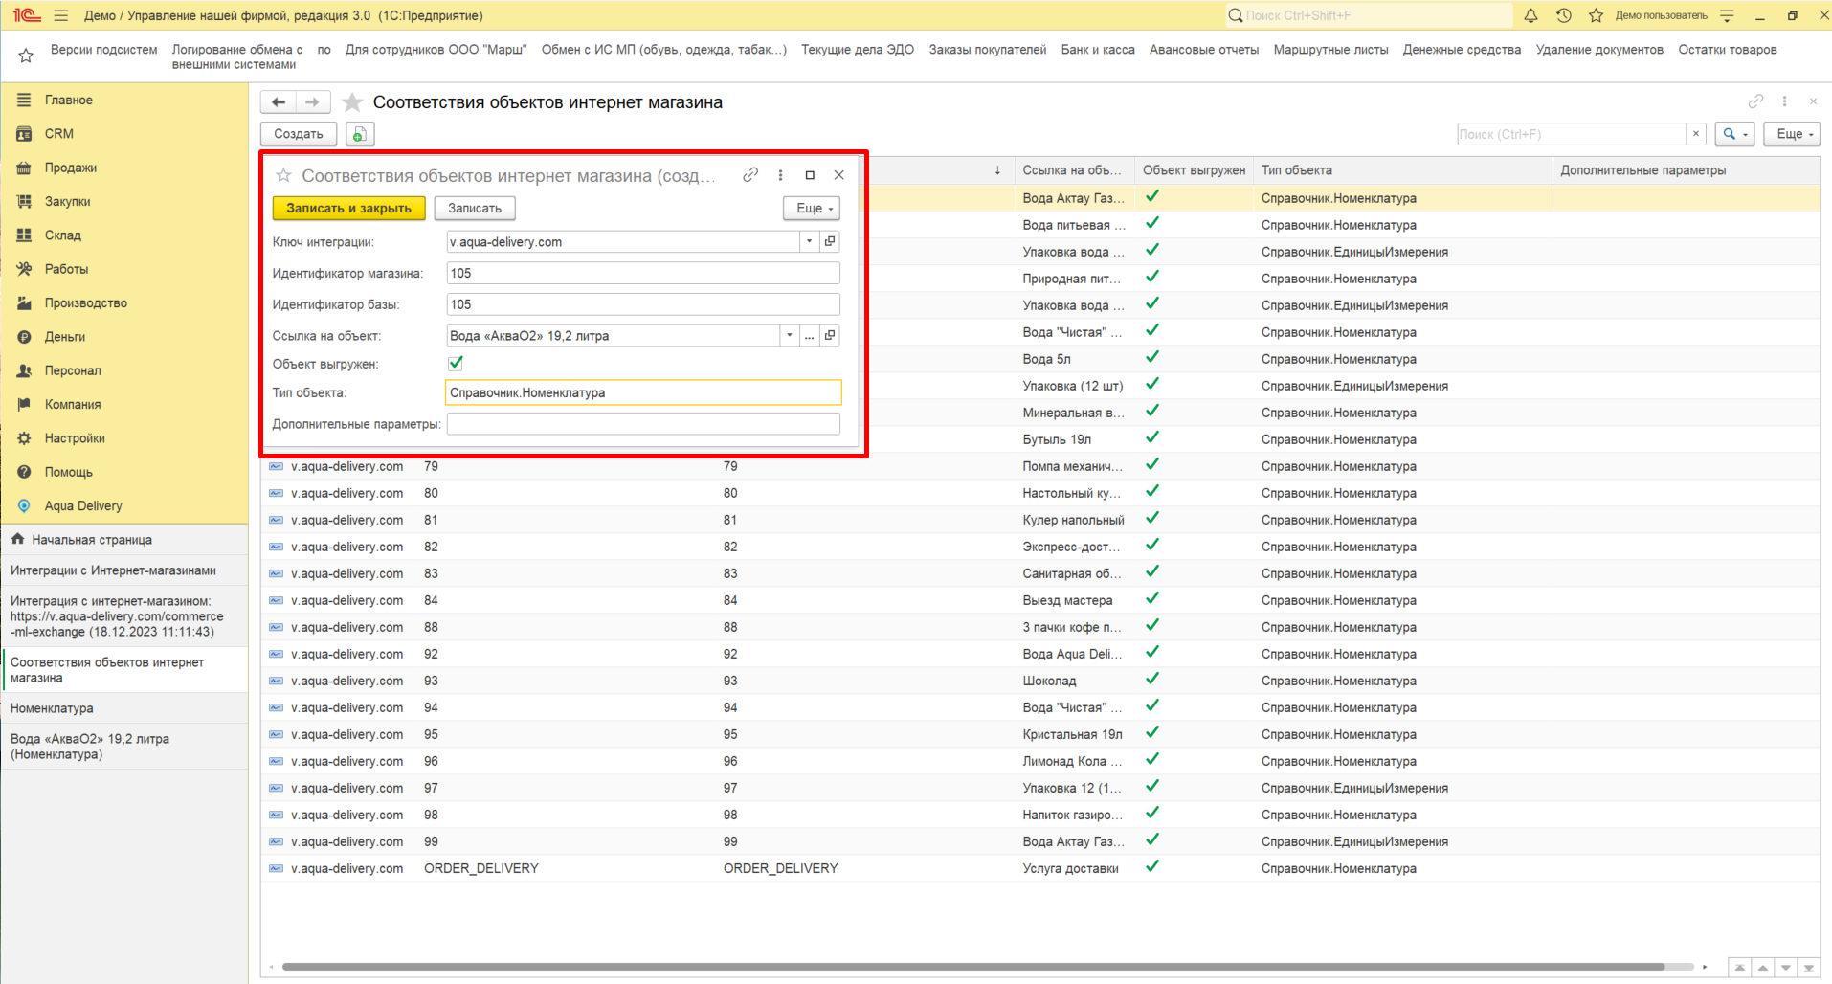Click Дополнительные параметры input field

(x=643, y=424)
